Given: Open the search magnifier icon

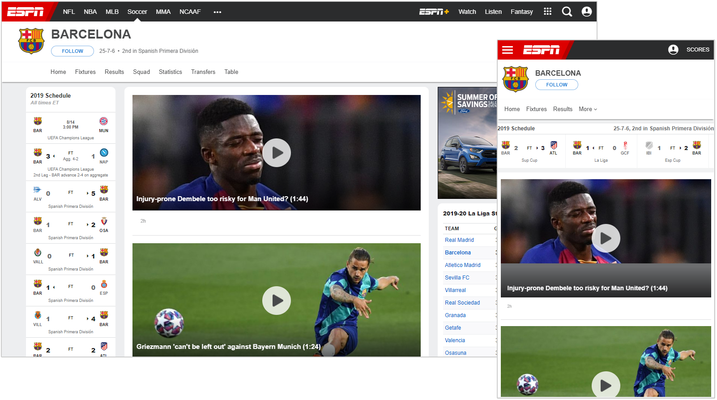Looking at the screenshot, I should (567, 12).
